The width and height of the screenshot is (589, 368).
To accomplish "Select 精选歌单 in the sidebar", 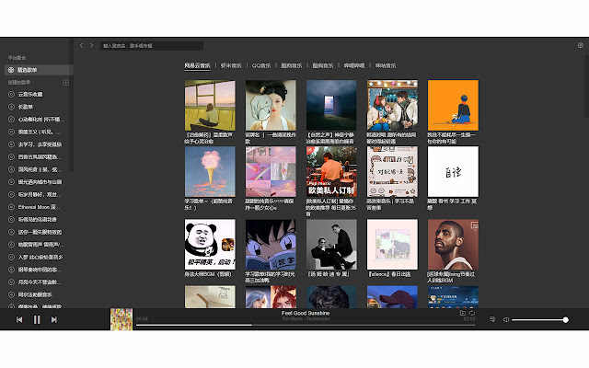I will click(39, 70).
